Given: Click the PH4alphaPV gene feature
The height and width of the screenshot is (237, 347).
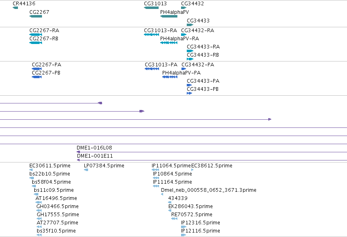Looking at the screenshot, I should [169, 16].
